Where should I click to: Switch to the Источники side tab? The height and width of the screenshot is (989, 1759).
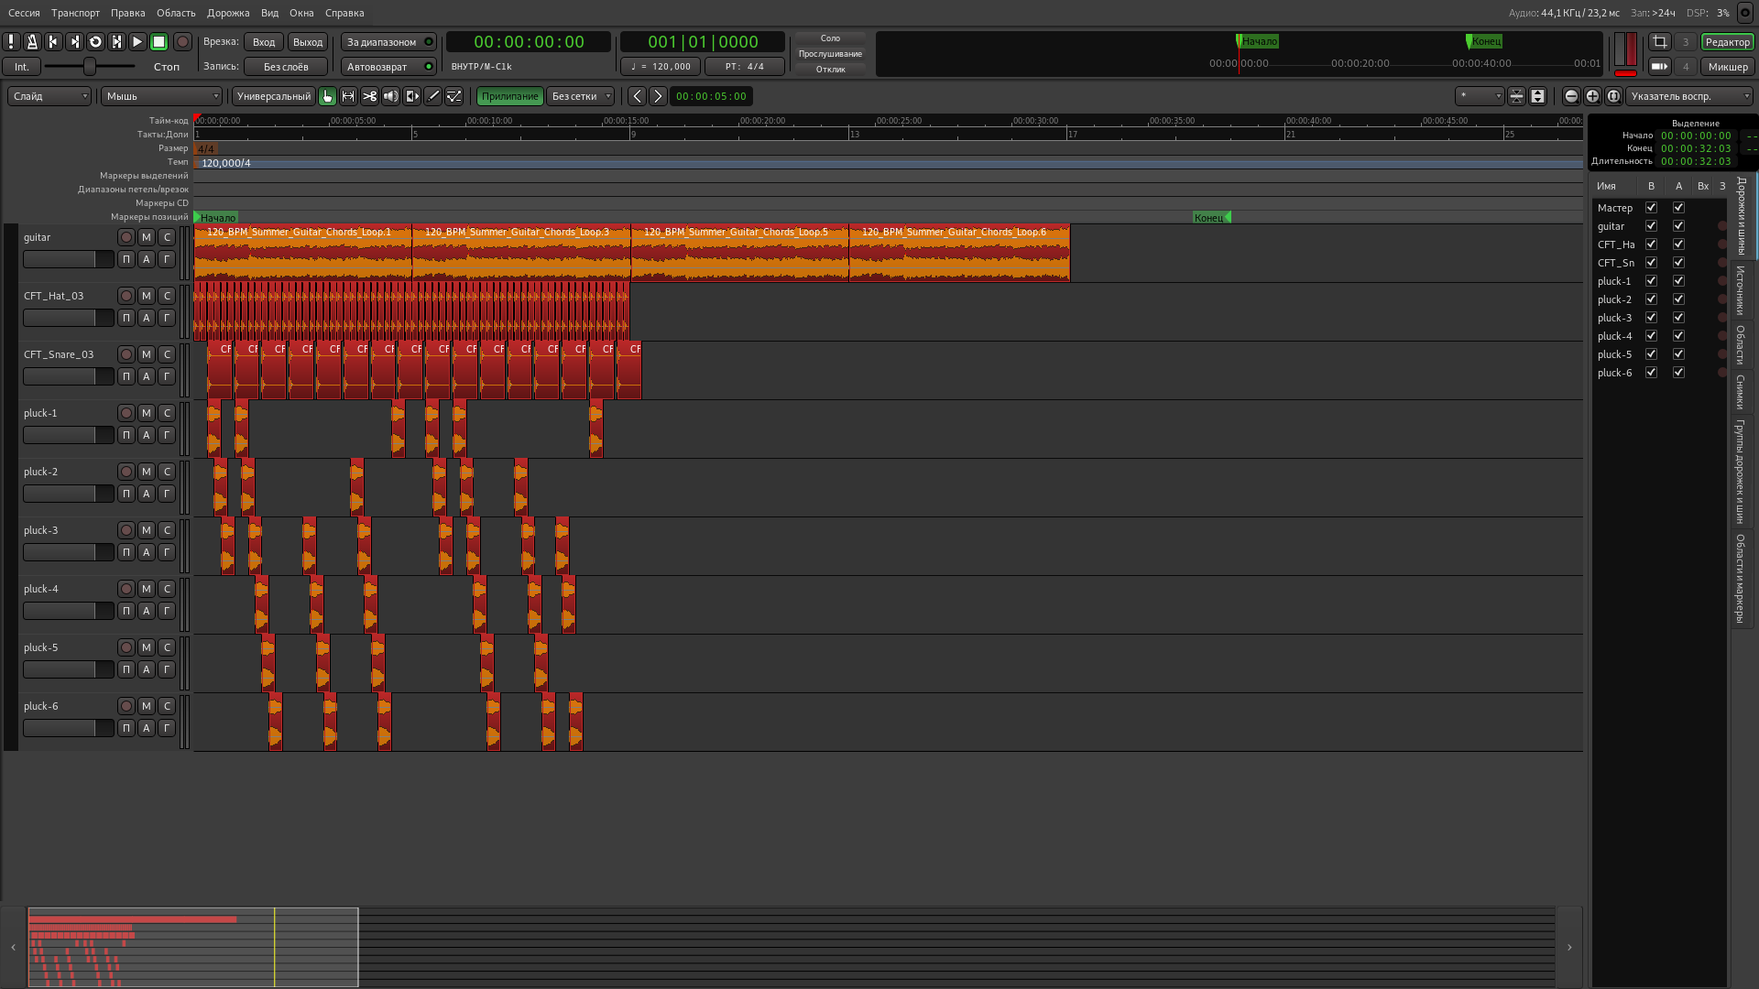1741,290
